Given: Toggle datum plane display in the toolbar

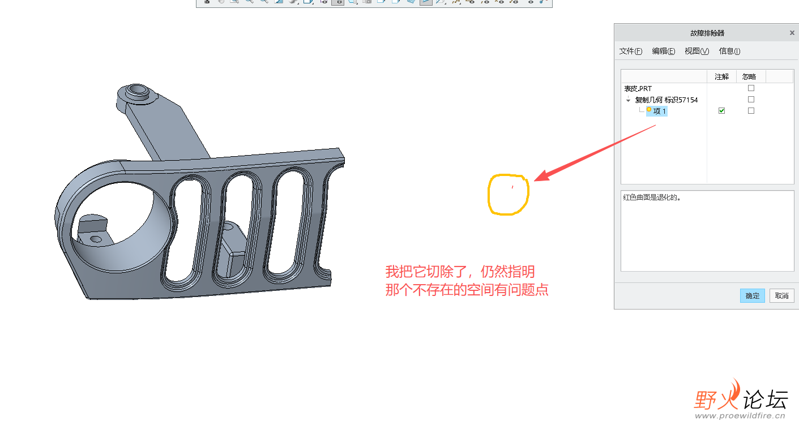Looking at the screenshot, I should click(x=471, y=3).
